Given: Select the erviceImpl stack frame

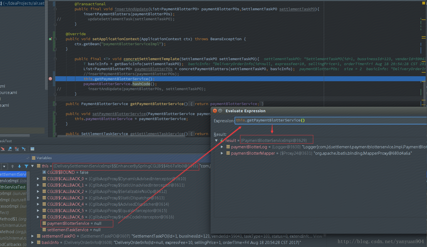Looking at the screenshot, I should [13, 181].
